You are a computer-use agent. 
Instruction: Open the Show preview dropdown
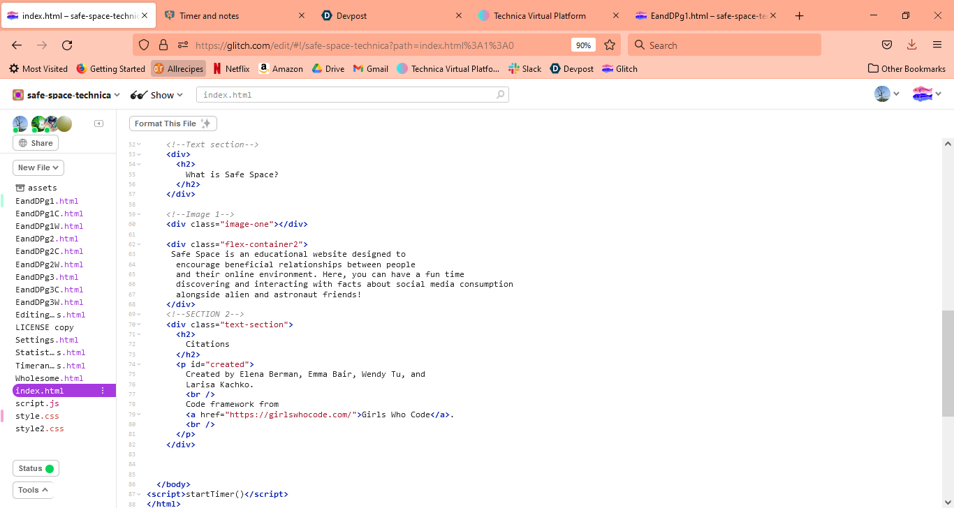point(157,95)
